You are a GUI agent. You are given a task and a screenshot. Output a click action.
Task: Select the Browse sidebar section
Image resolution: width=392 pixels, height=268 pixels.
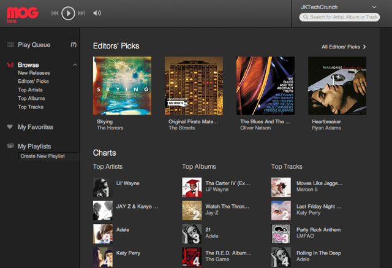click(28, 65)
